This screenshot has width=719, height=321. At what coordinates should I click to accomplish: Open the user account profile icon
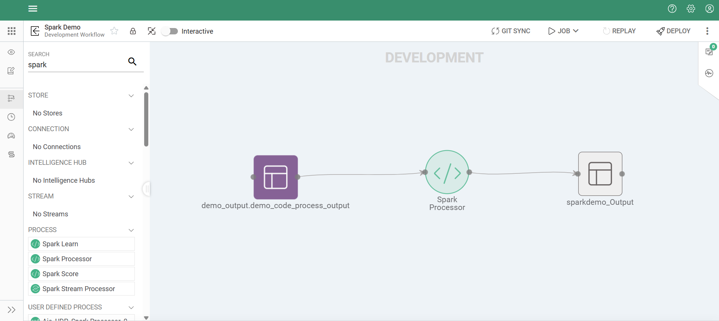pos(709,9)
